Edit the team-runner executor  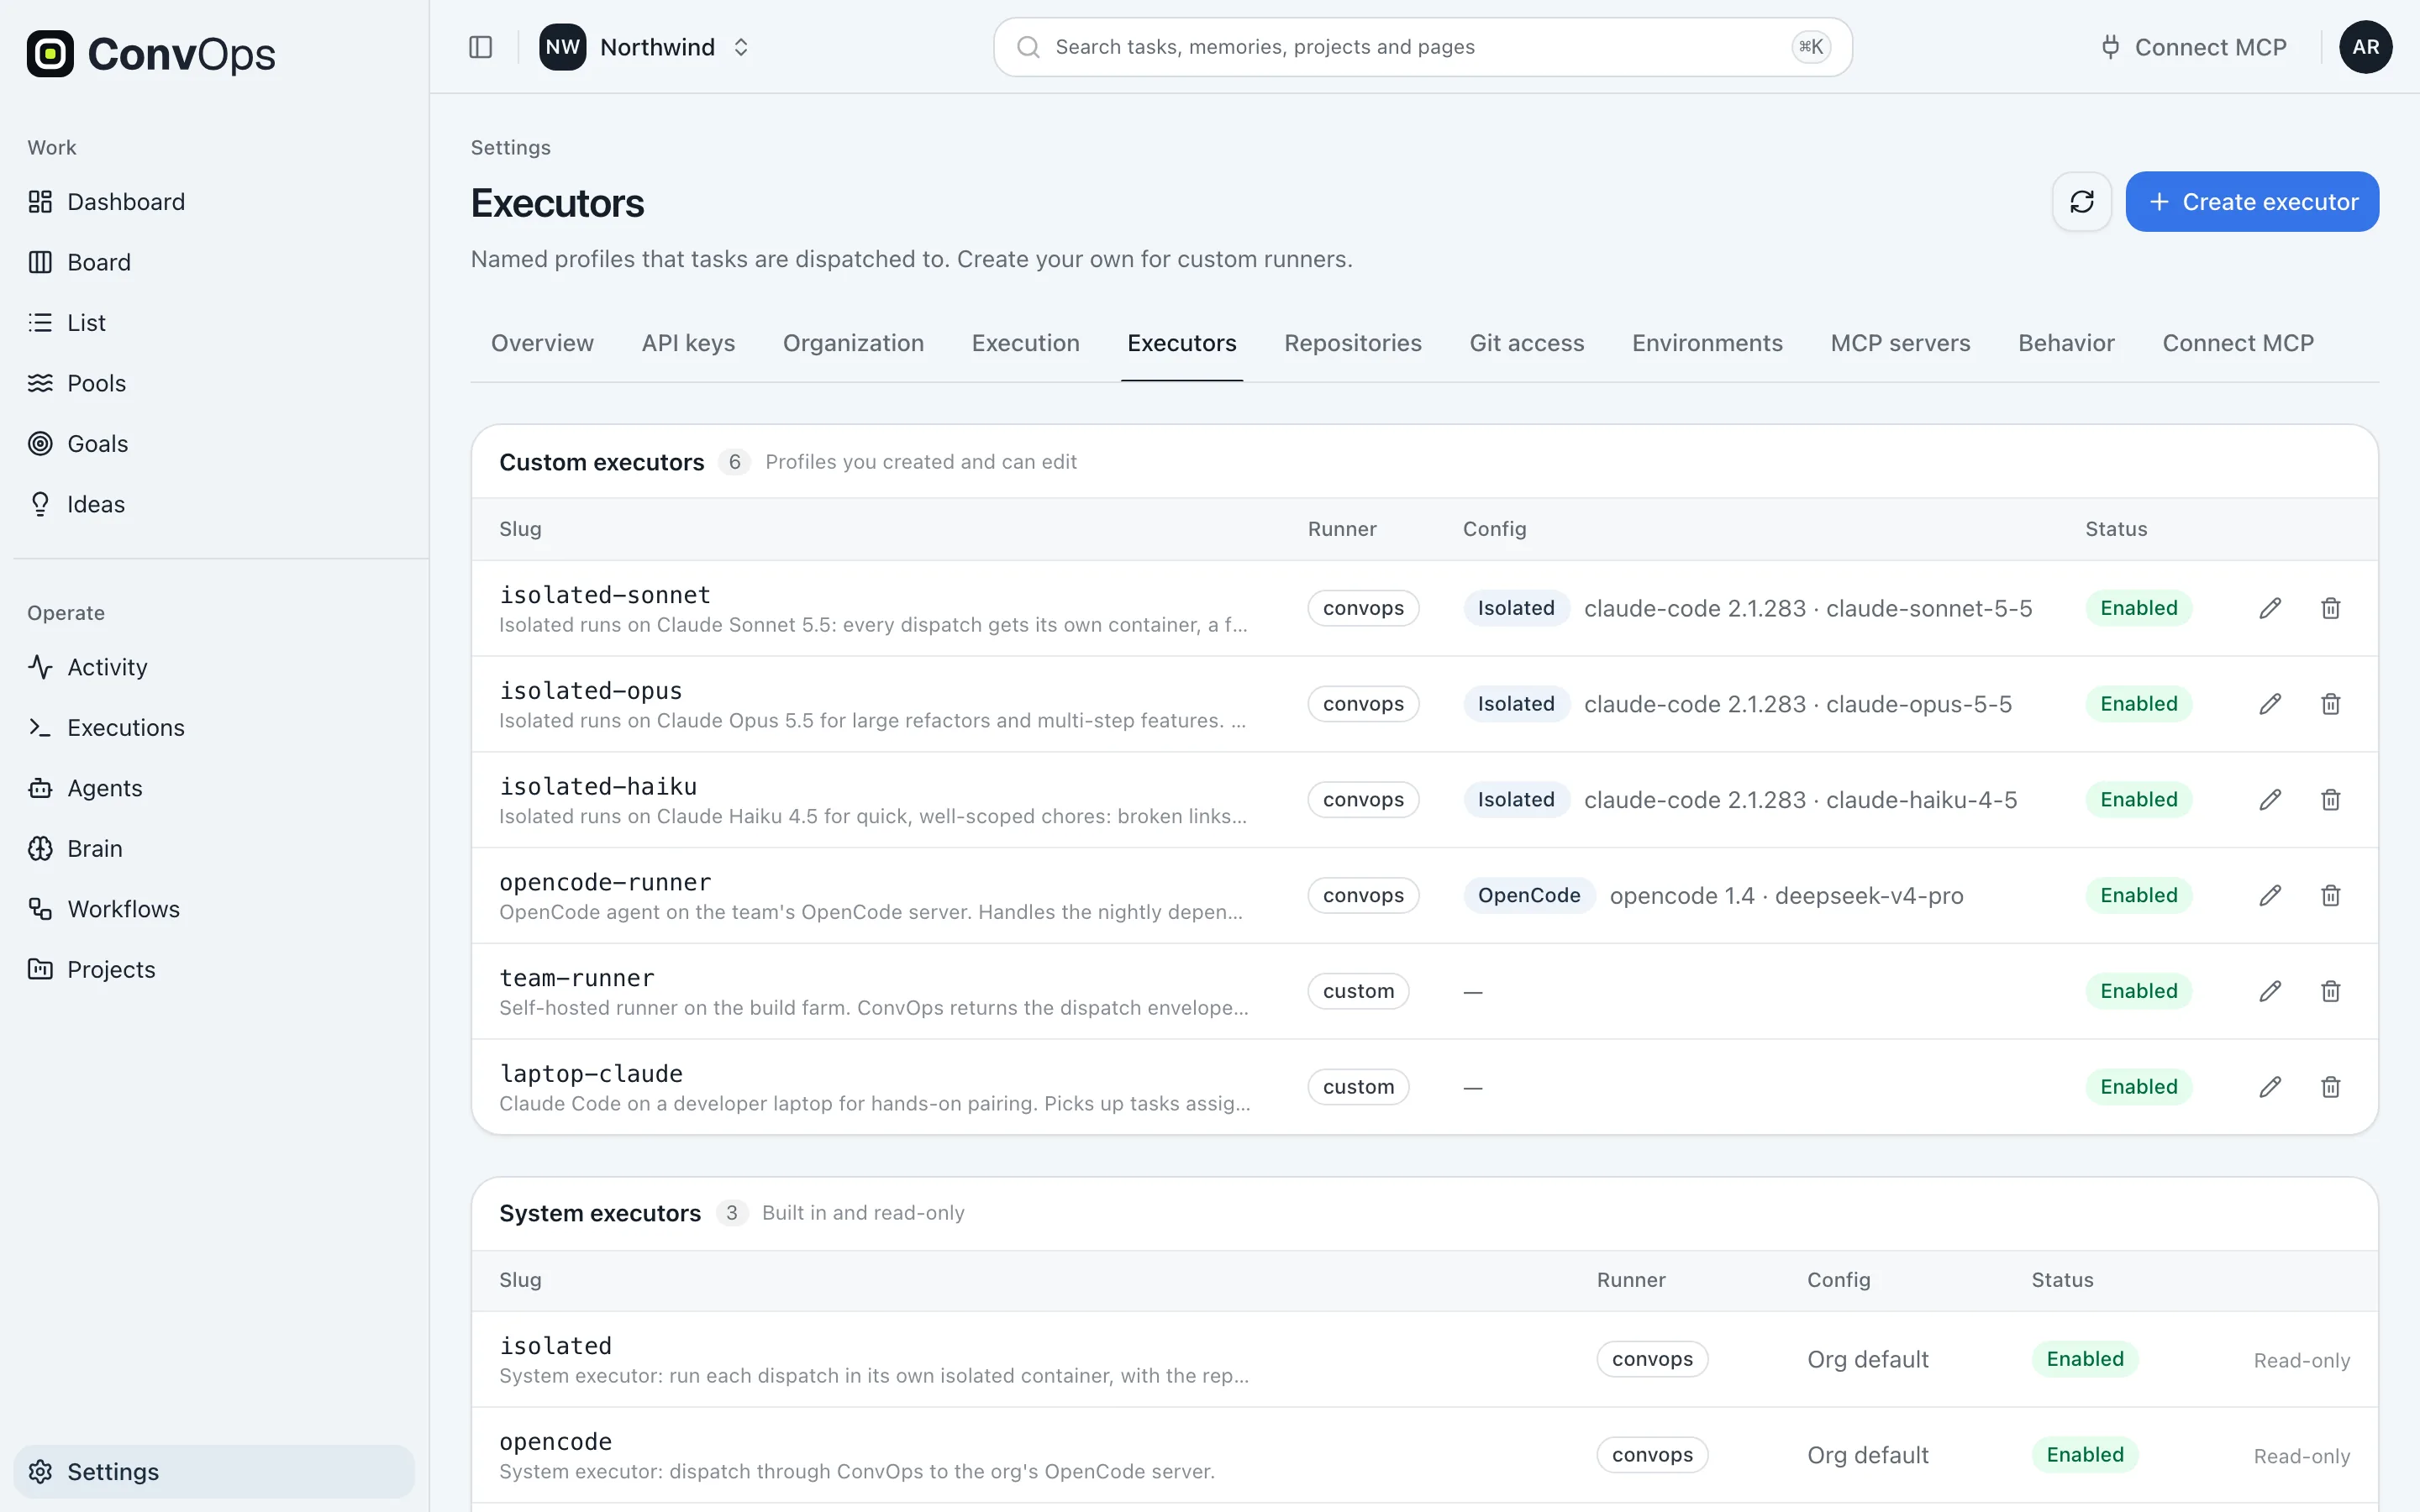tap(2270, 991)
